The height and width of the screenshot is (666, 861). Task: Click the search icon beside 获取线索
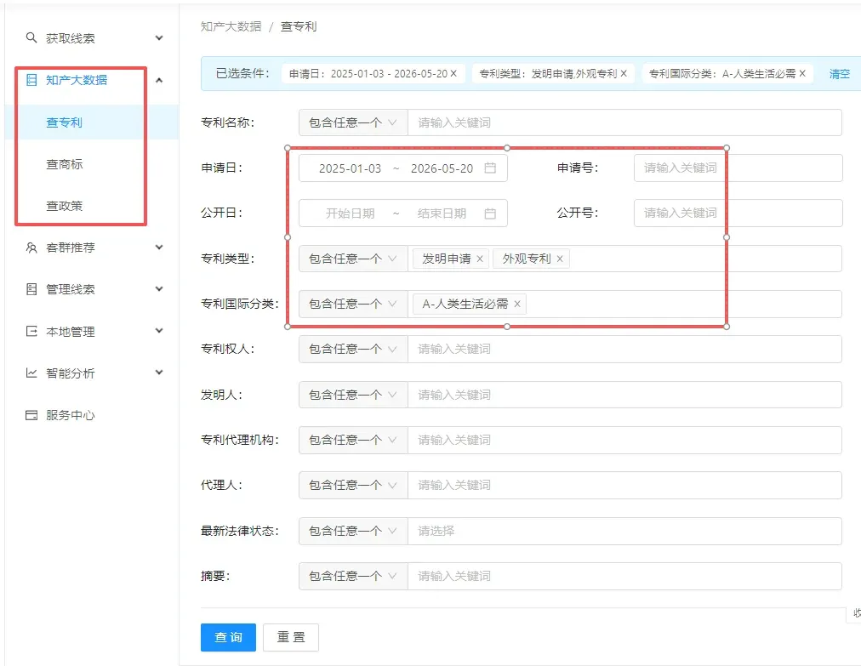point(31,38)
